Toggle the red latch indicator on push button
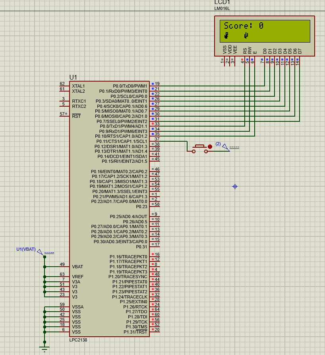The image size is (325, 355). point(210,146)
